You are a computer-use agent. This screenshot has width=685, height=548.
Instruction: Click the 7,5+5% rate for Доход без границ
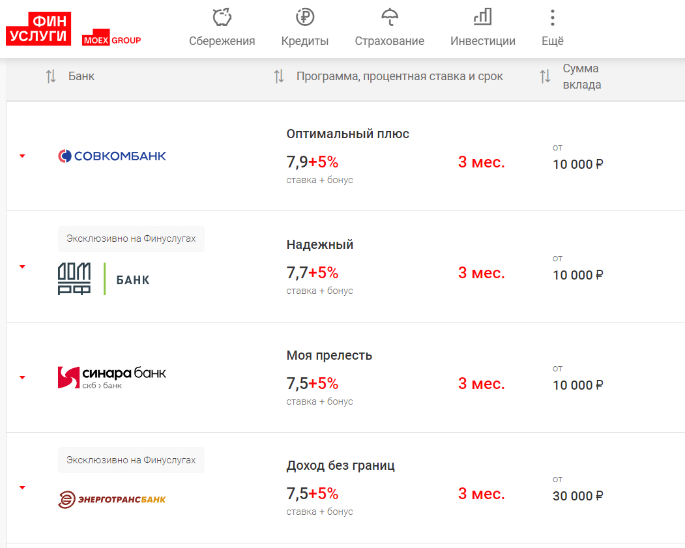[x=312, y=494]
